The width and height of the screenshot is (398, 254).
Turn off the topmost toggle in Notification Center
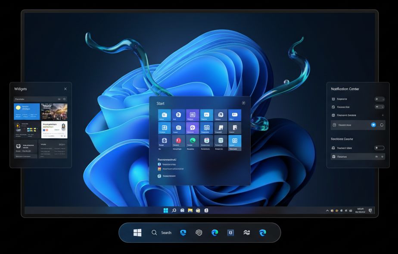(380, 99)
